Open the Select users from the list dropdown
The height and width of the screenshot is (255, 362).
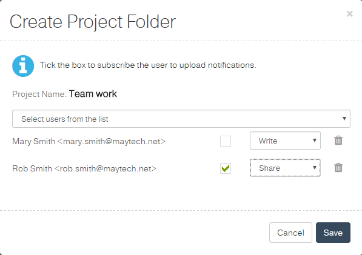tap(181, 119)
